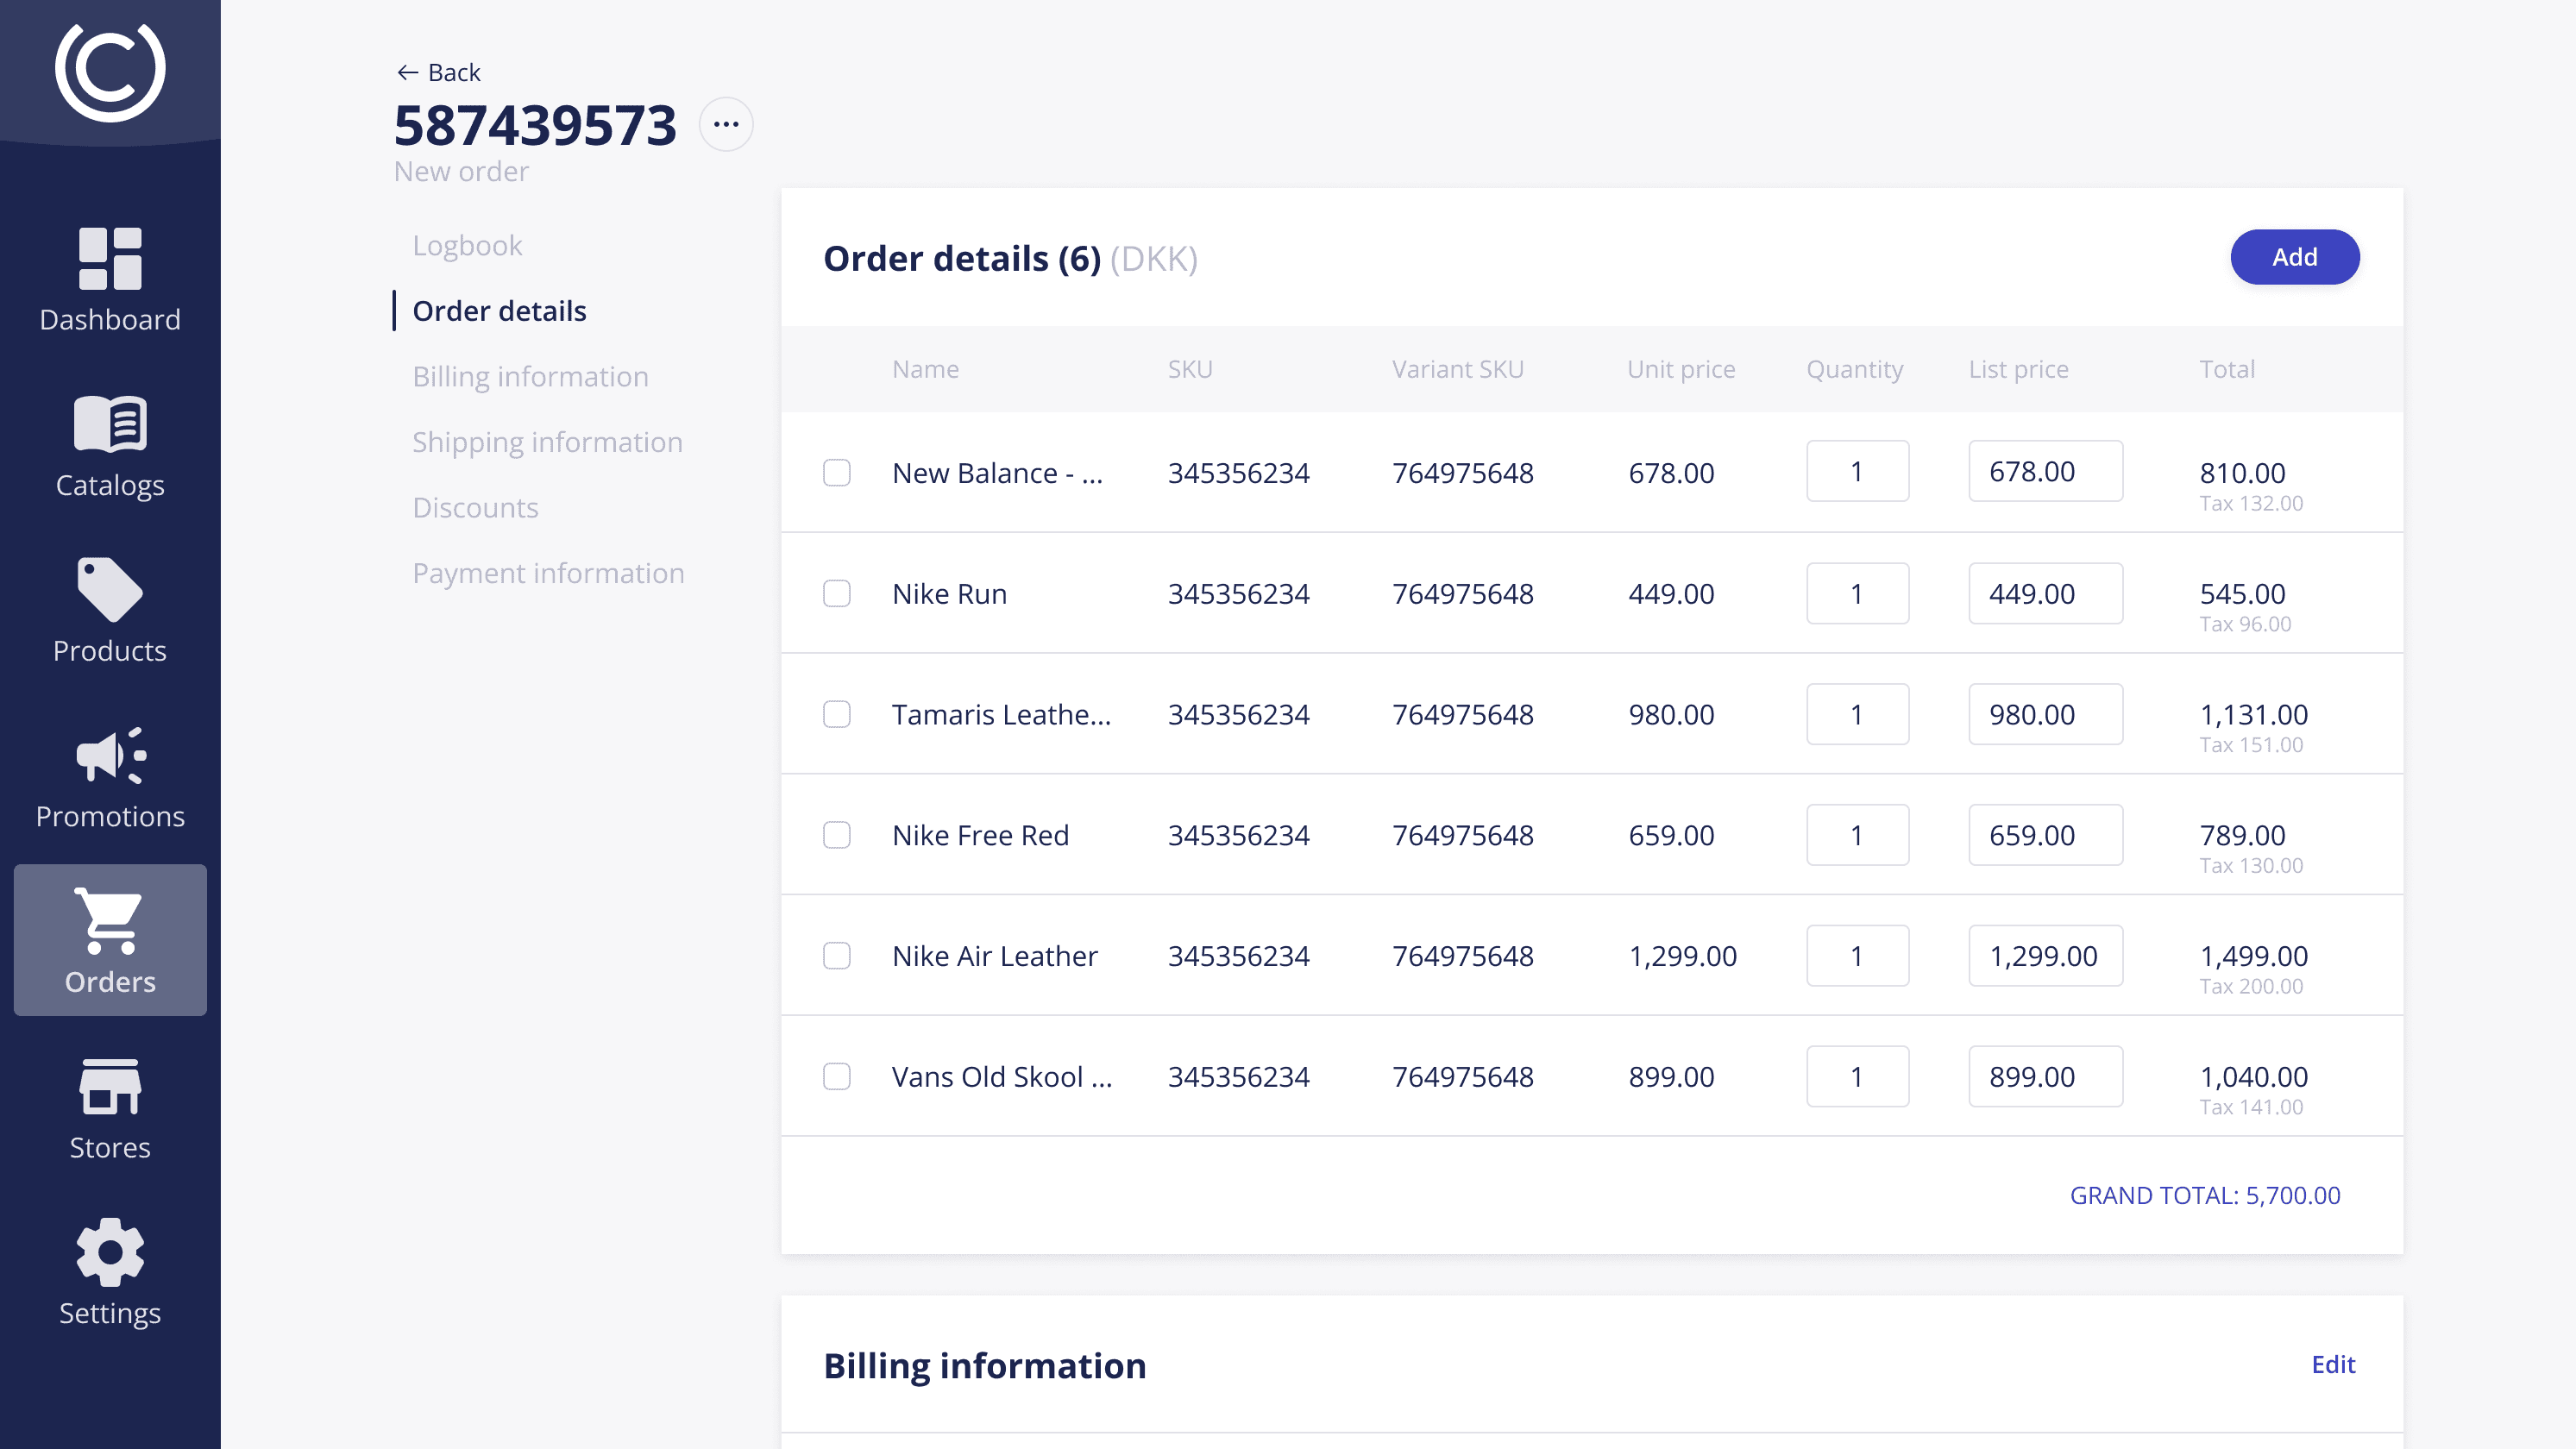The image size is (2576, 1449).
Task: Jump to Billing information section
Action: point(530,377)
